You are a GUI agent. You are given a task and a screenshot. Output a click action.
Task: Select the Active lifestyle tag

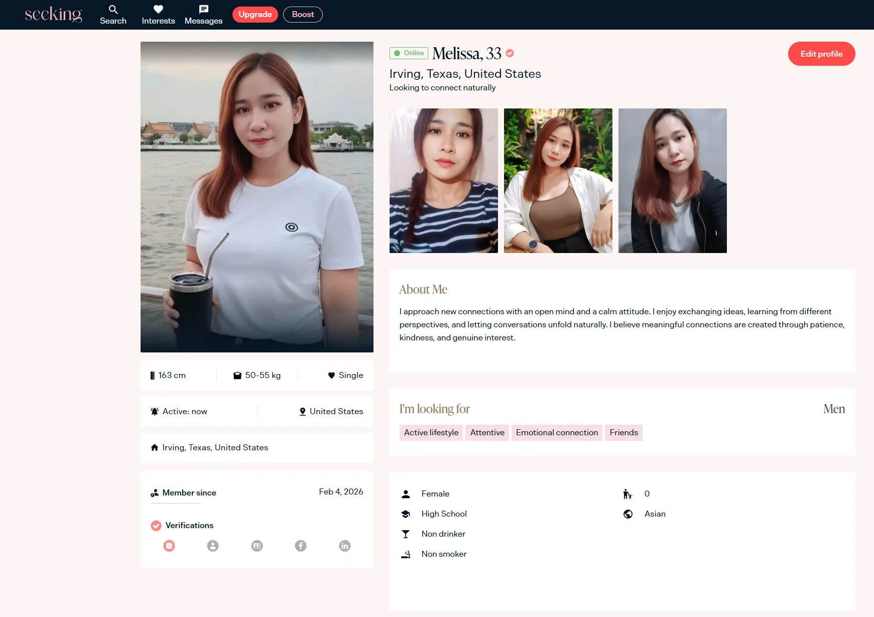(431, 433)
